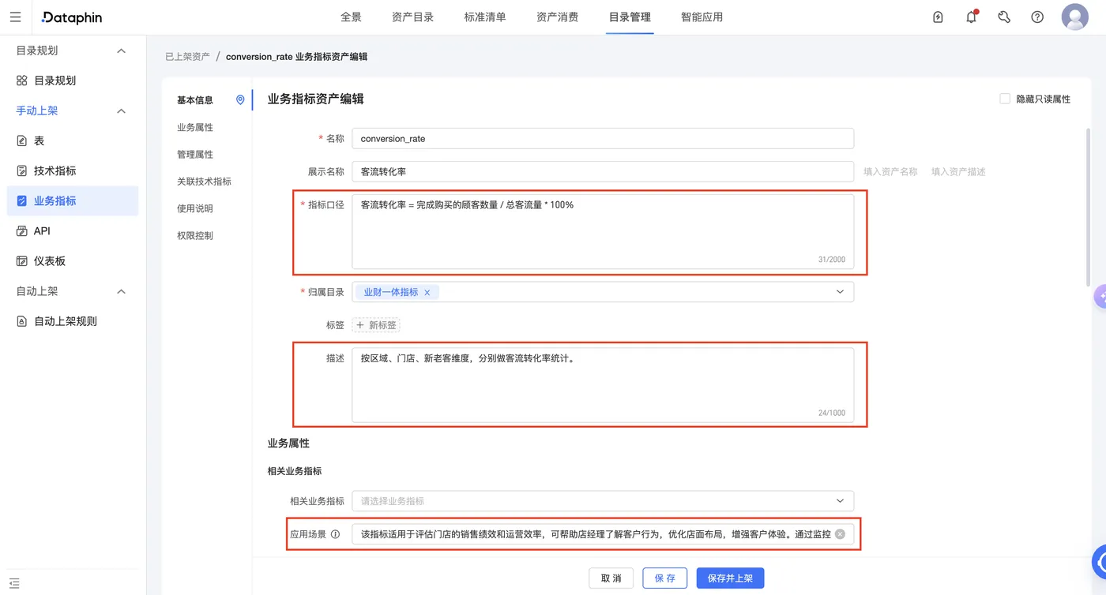
Task: Click 填入资产名称 link
Action: point(890,171)
